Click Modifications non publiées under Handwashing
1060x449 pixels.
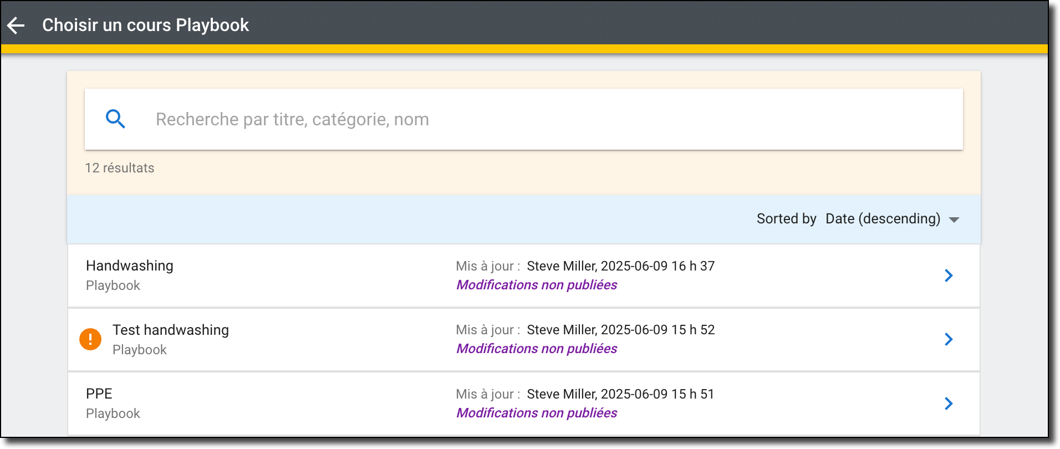(x=537, y=285)
